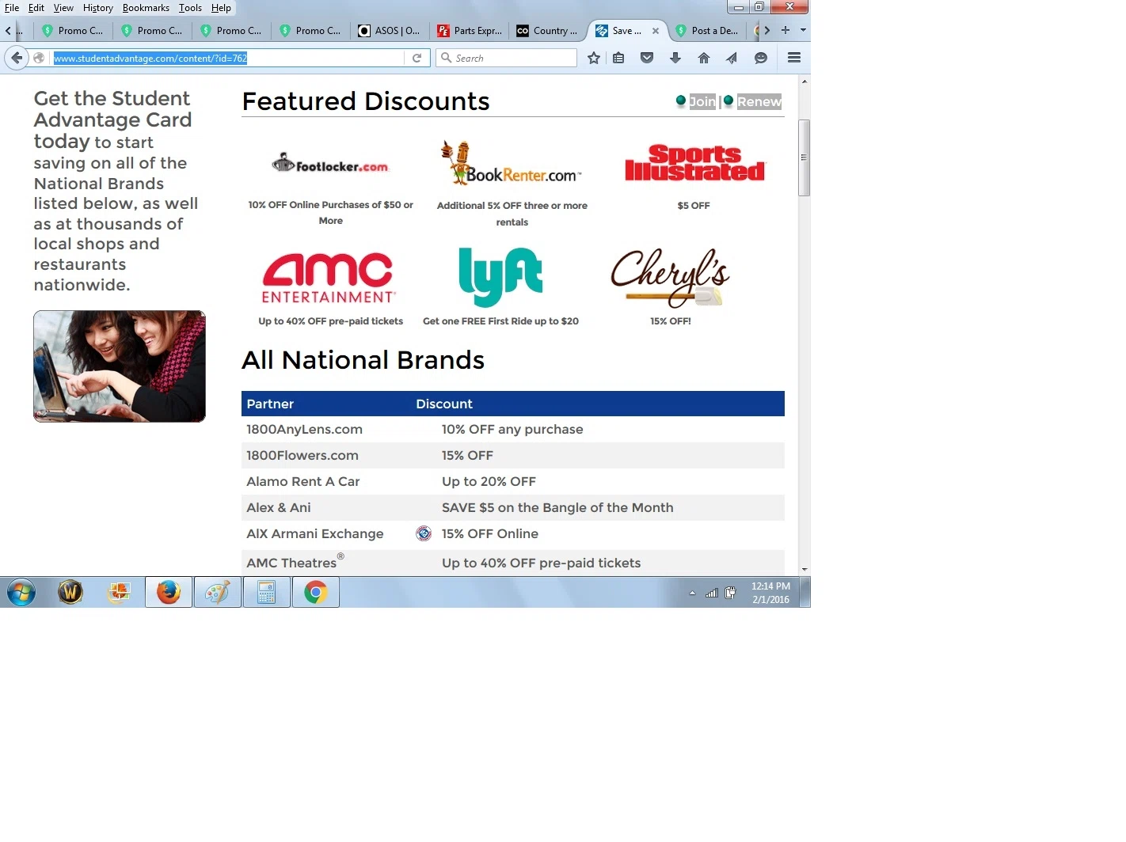Click the paper-plane share icon
The width and height of the screenshot is (1126, 842).
coord(732,58)
